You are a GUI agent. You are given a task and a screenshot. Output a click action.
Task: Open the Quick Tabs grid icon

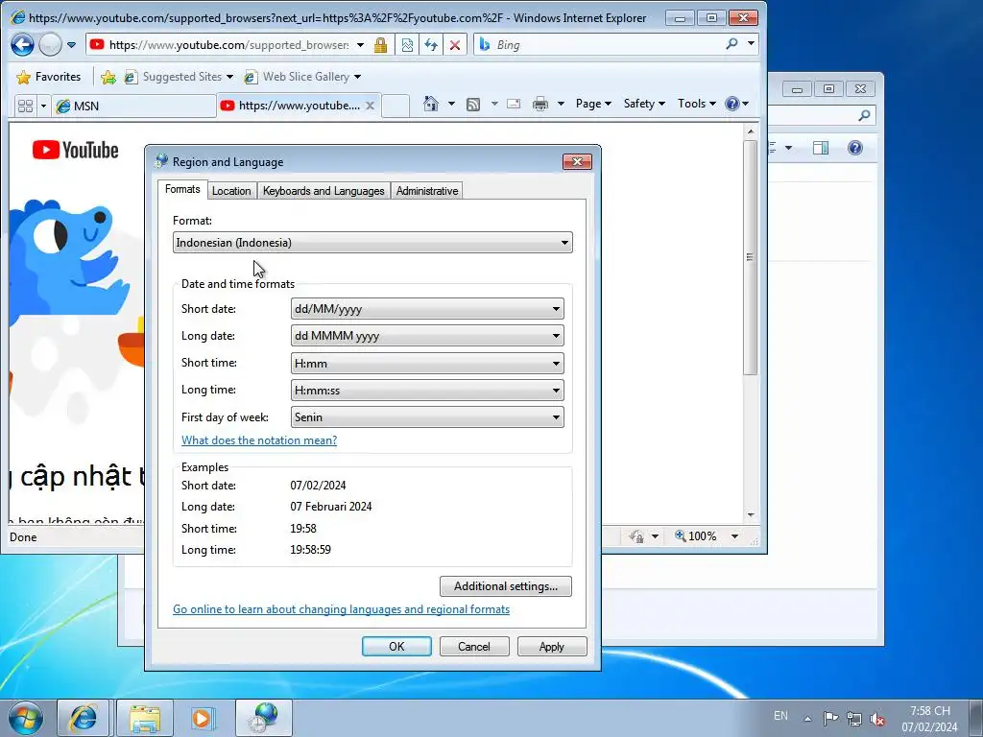[x=25, y=106]
